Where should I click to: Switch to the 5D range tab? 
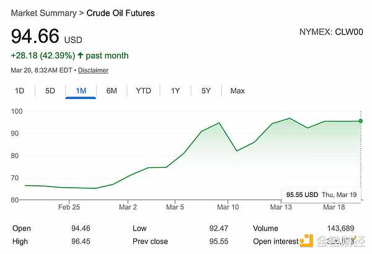(x=50, y=91)
